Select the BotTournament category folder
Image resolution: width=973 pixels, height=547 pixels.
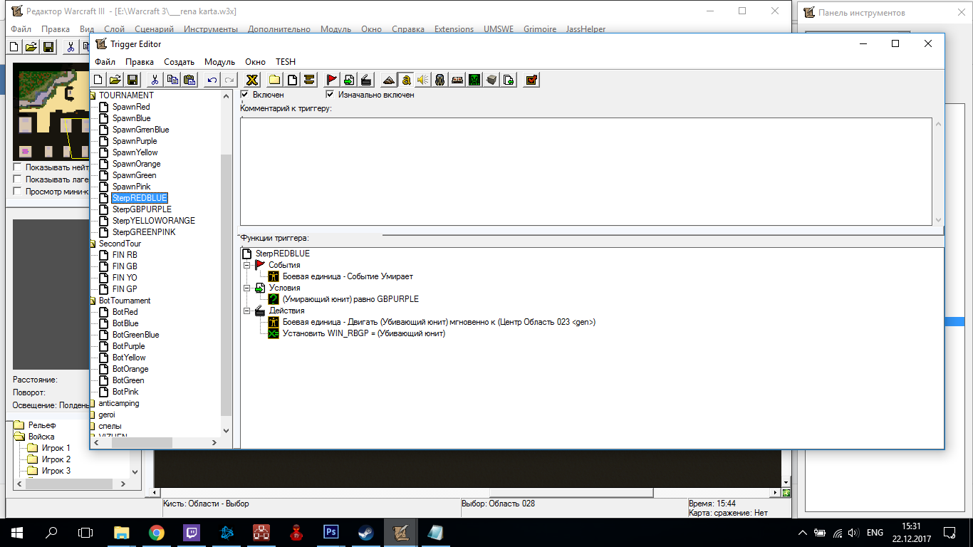coord(125,301)
